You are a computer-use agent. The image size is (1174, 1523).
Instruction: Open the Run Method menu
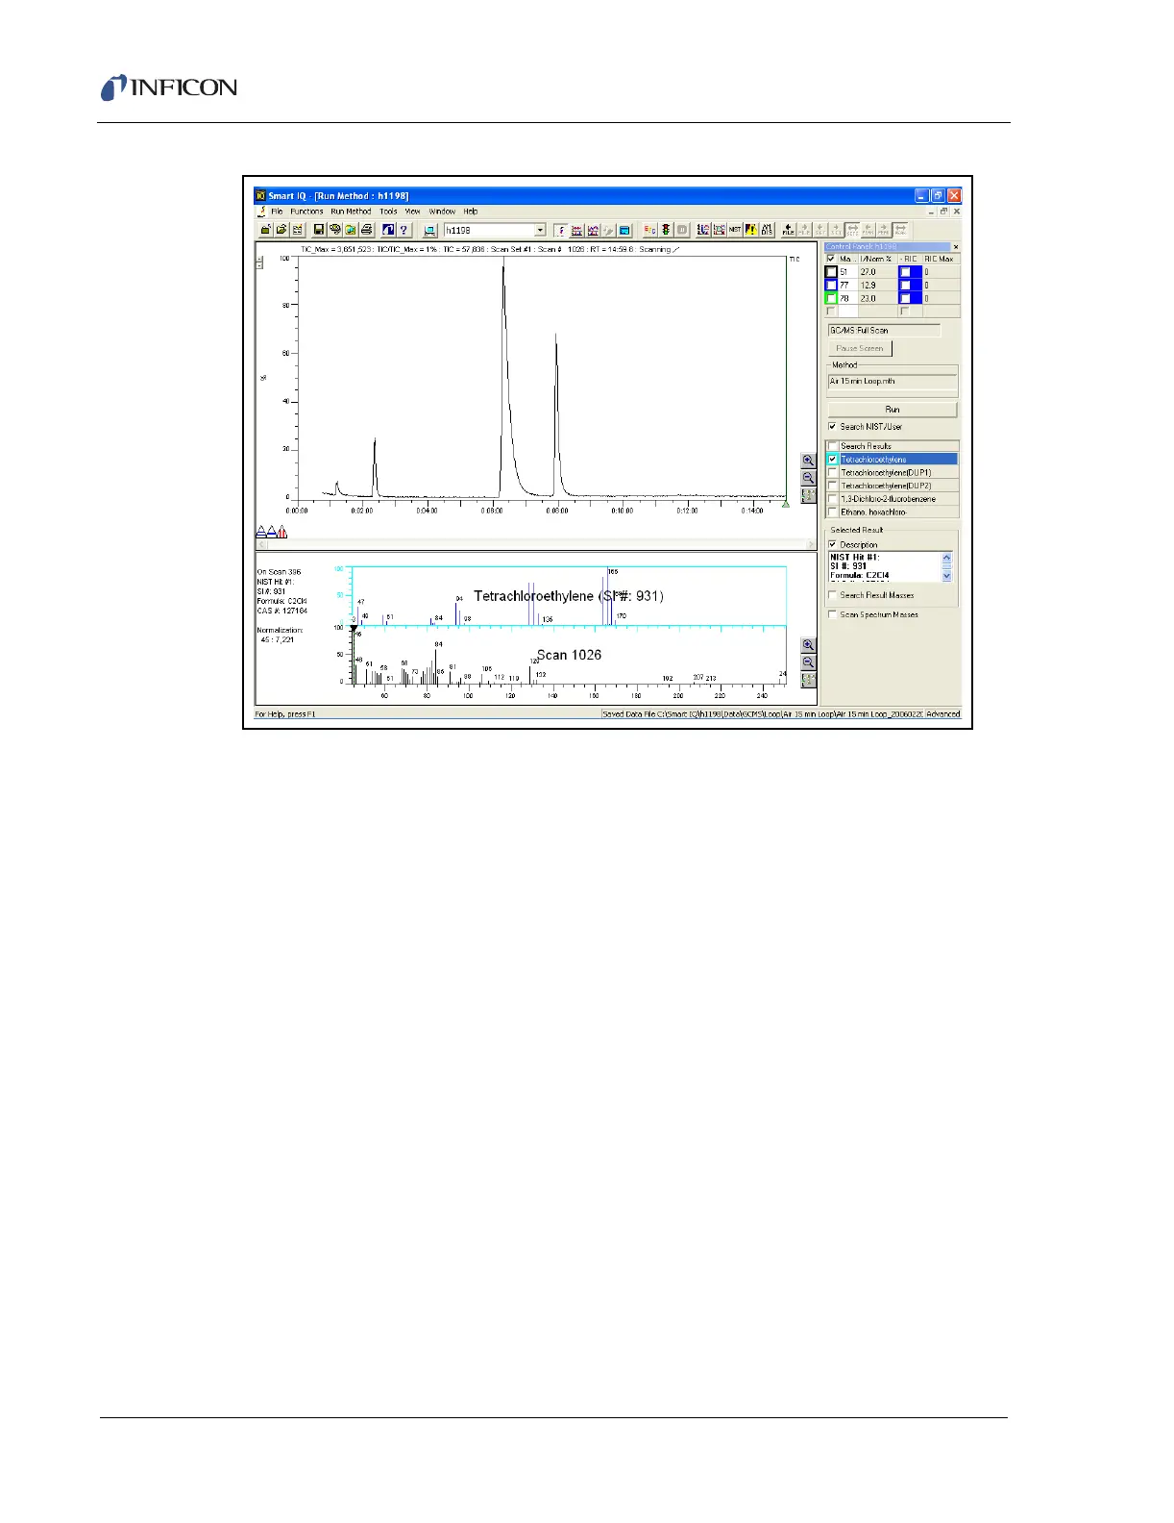[x=351, y=212]
